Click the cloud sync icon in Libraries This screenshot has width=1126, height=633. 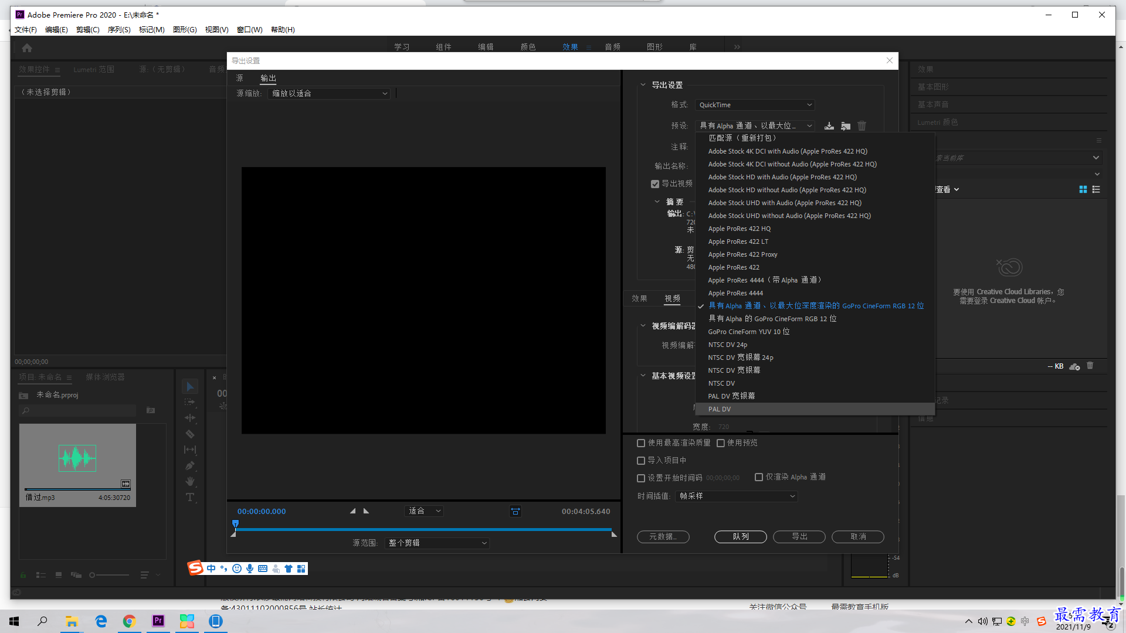pos(1074,366)
